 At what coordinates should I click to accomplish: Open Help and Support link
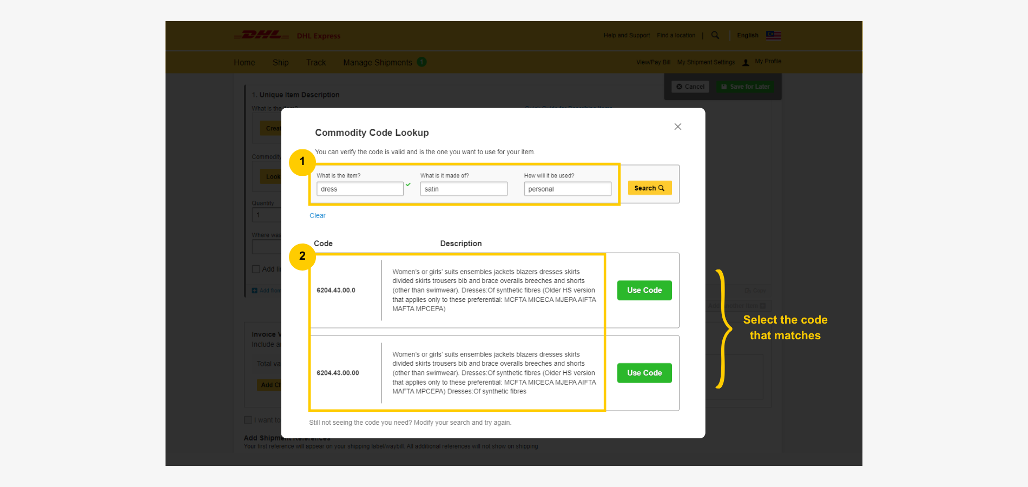click(627, 35)
